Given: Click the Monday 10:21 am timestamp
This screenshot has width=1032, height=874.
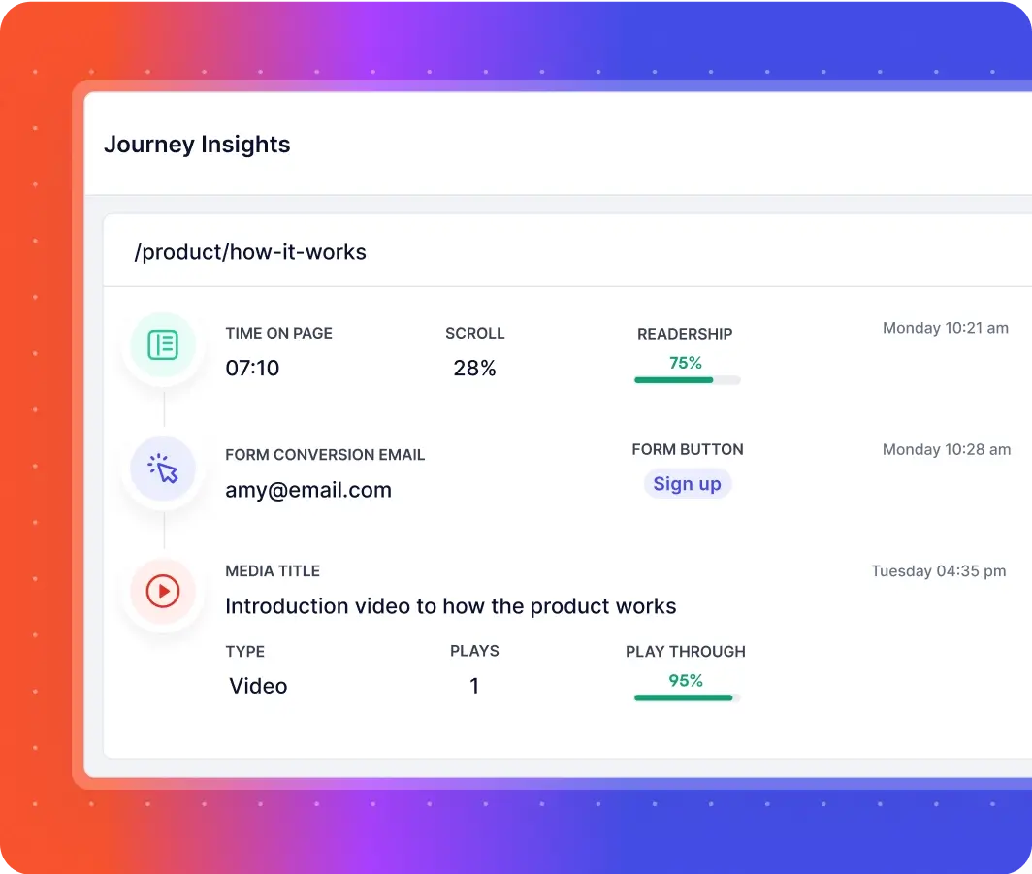Looking at the screenshot, I should 945,328.
